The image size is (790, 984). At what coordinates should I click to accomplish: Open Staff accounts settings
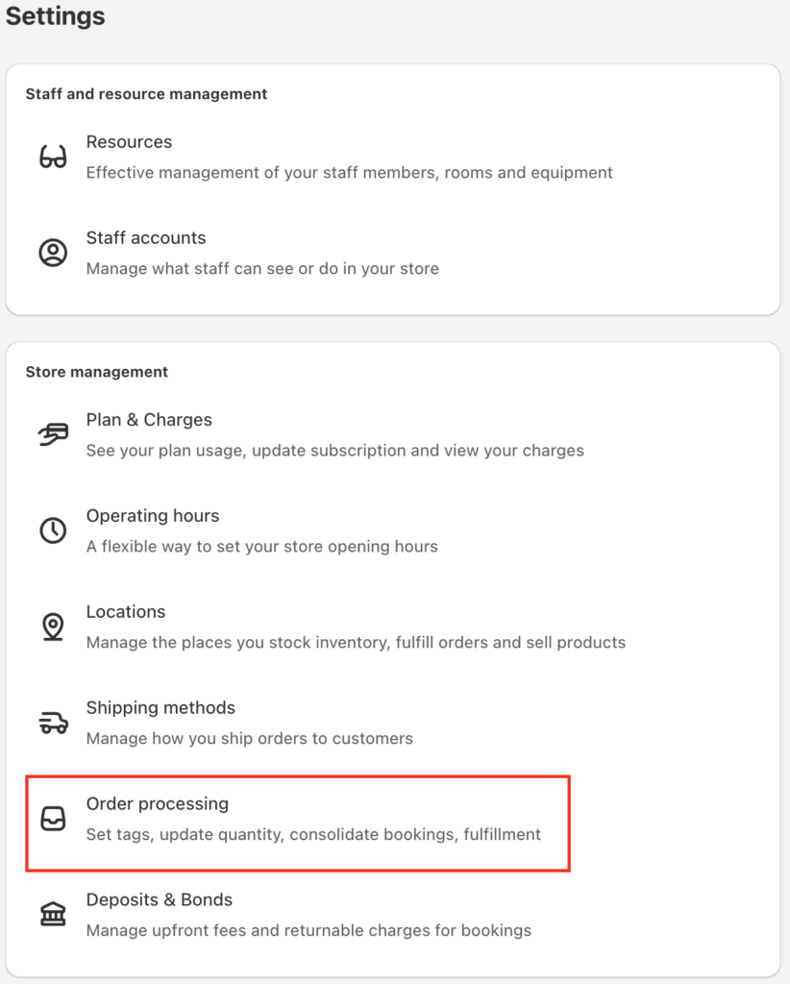145,238
